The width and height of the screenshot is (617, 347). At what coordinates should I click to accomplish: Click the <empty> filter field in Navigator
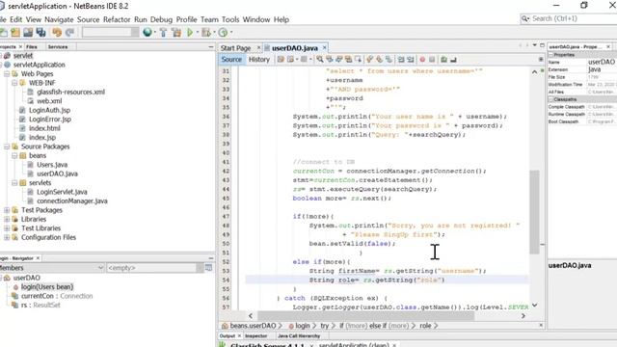(x=151, y=268)
